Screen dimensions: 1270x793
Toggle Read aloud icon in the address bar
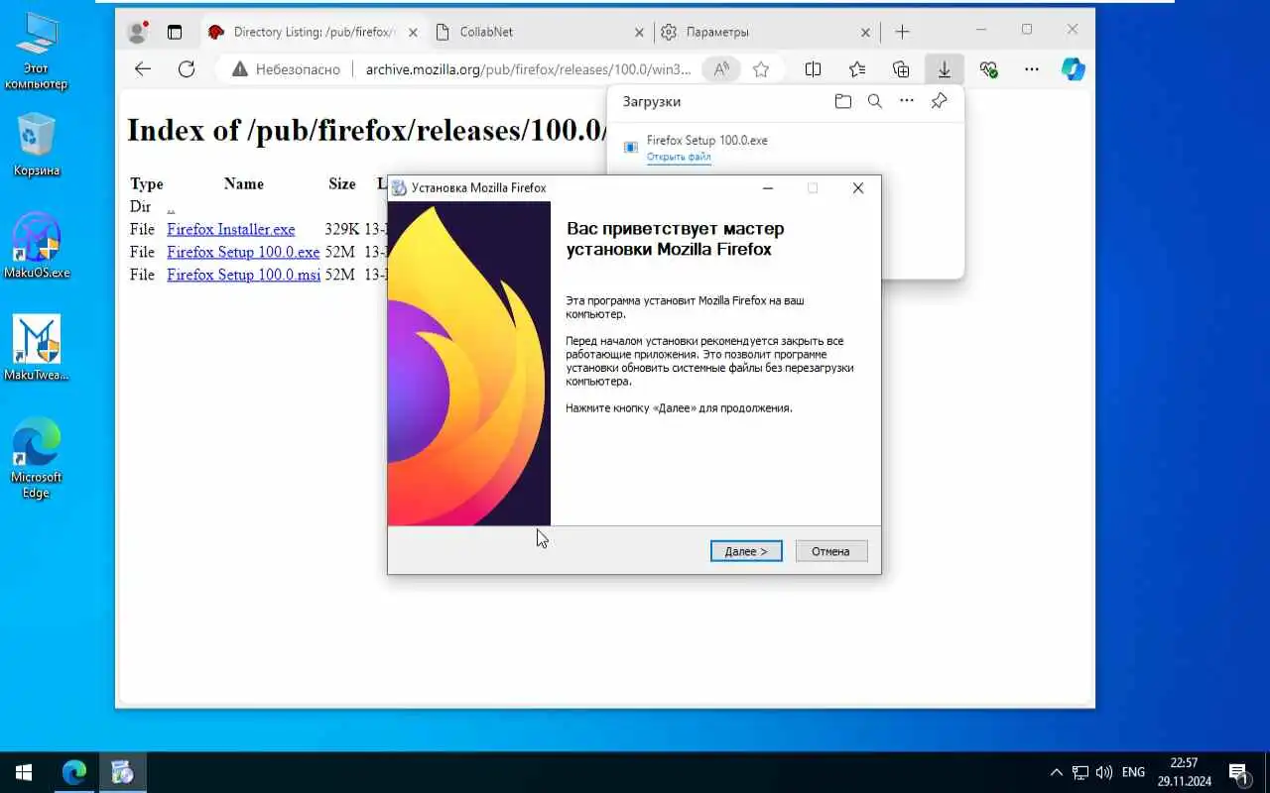tap(721, 69)
